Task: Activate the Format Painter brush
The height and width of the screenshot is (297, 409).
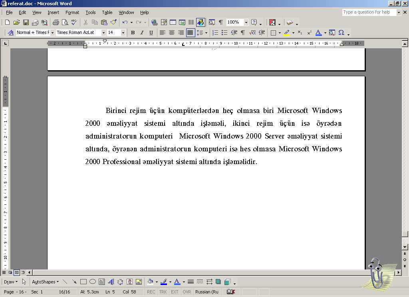Action: coord(113,22)
